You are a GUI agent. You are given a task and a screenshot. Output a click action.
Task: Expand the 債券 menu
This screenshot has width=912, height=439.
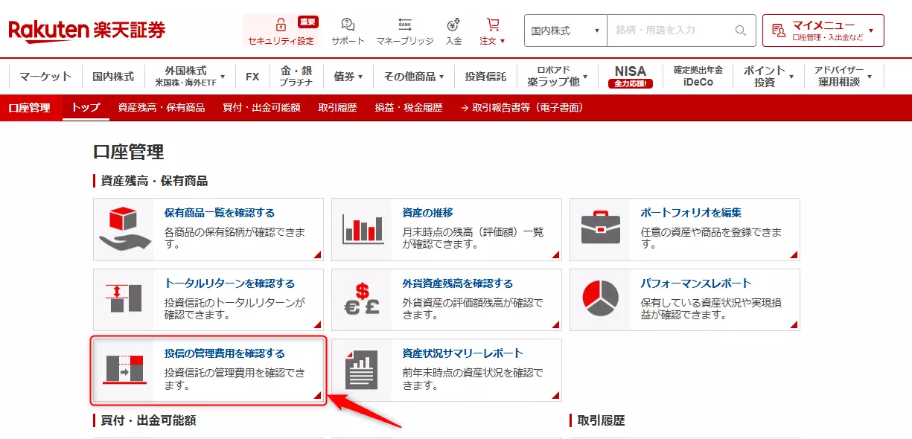coord(348,76)
